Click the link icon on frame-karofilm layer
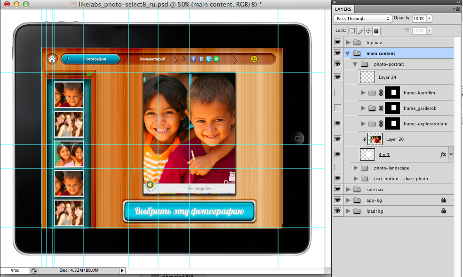This screenshot has width=463, height=277. pos(381,93)
